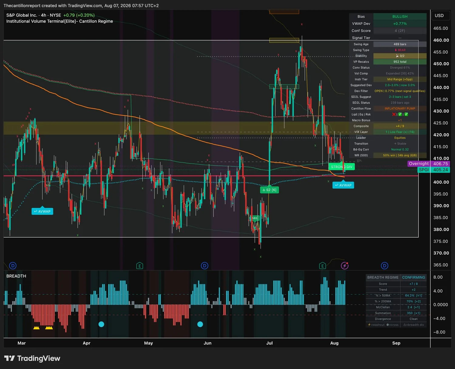The width and height of the screenshot is (455, 369).
Task: Click the AVWAP label near March
Action: 42,211
